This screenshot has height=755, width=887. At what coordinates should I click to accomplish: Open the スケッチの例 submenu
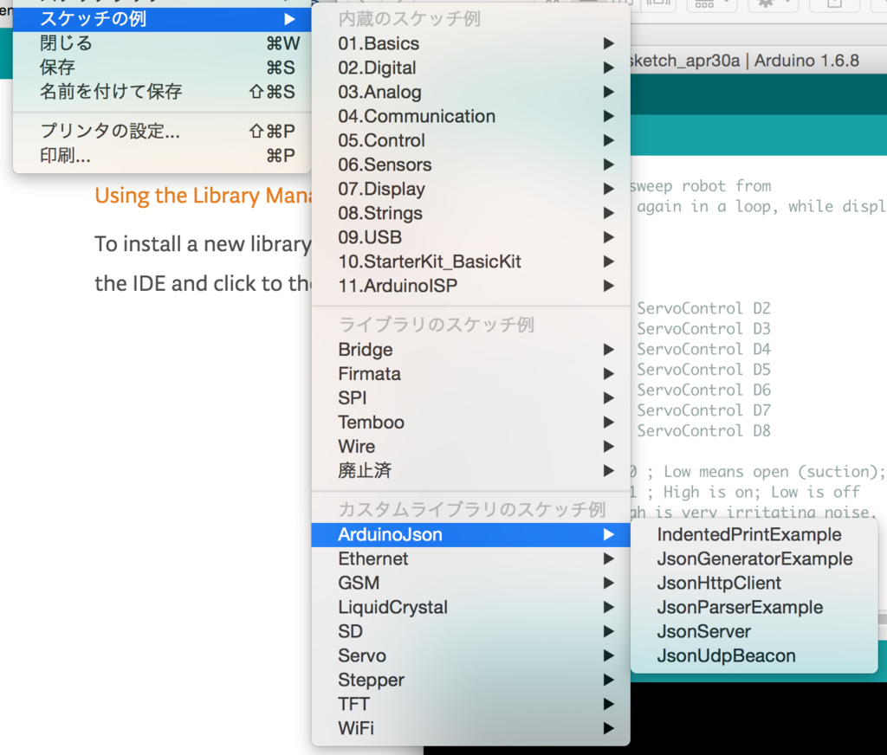point(162,19)
